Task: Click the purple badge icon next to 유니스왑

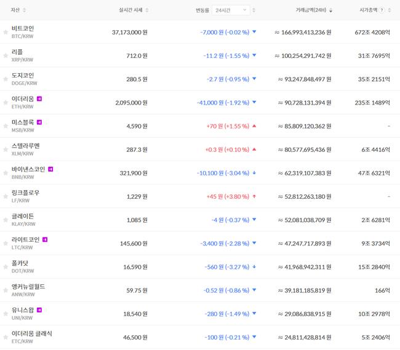Action: click(x=39, y=309)
